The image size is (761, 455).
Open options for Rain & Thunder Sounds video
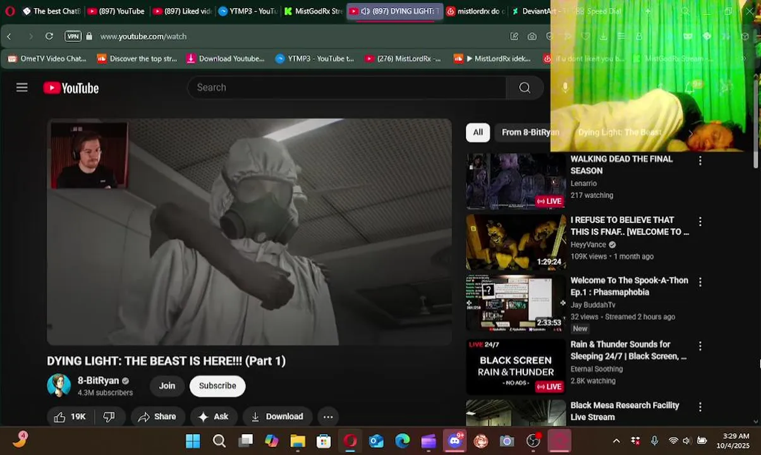click(700, 346)
